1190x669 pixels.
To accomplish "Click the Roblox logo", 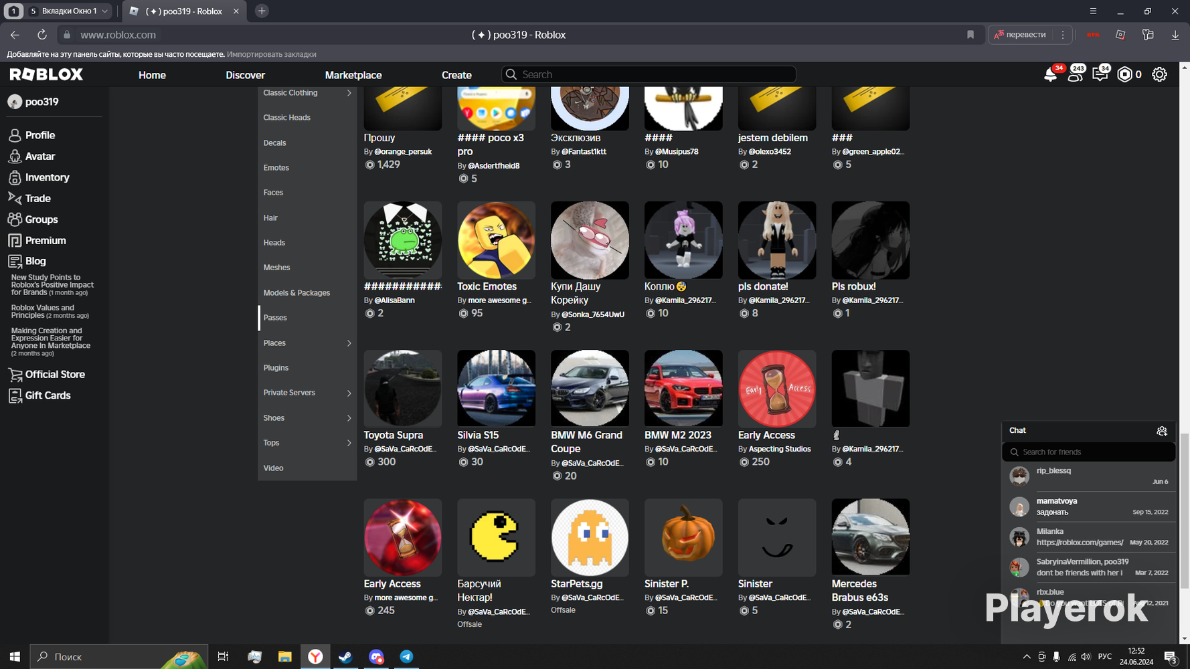I will pos(46,74).
